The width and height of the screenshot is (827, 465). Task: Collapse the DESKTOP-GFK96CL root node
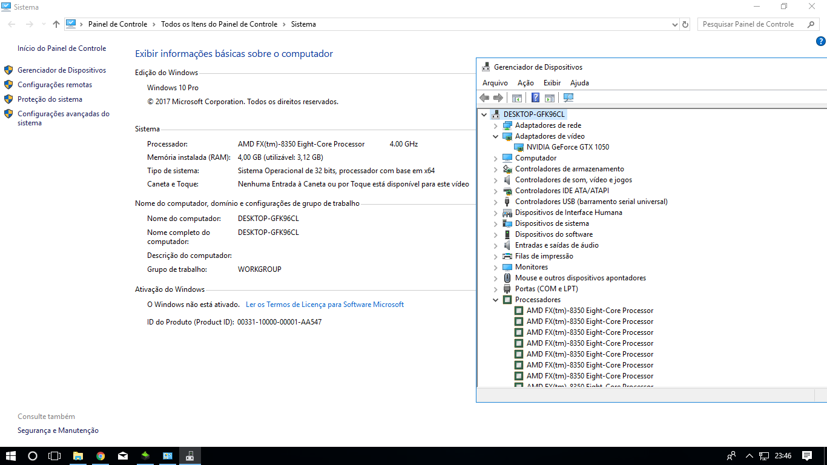coord(484,114)
